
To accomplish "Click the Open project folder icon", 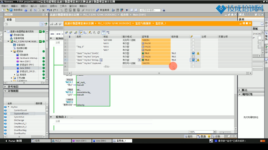I will [x=7, y=10].
